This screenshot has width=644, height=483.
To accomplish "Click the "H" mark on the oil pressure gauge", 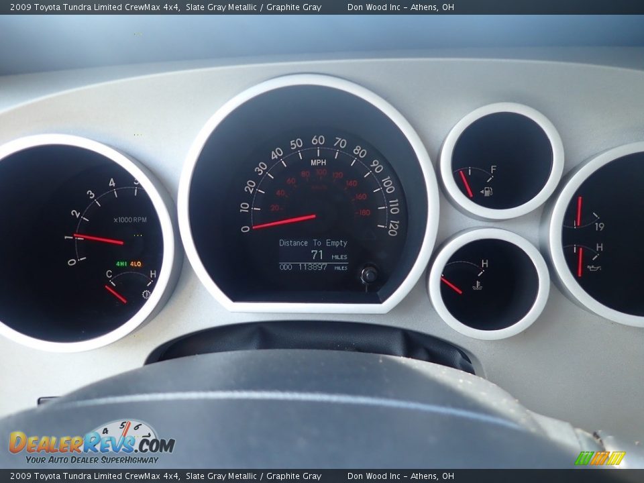I will click(599, 248).
